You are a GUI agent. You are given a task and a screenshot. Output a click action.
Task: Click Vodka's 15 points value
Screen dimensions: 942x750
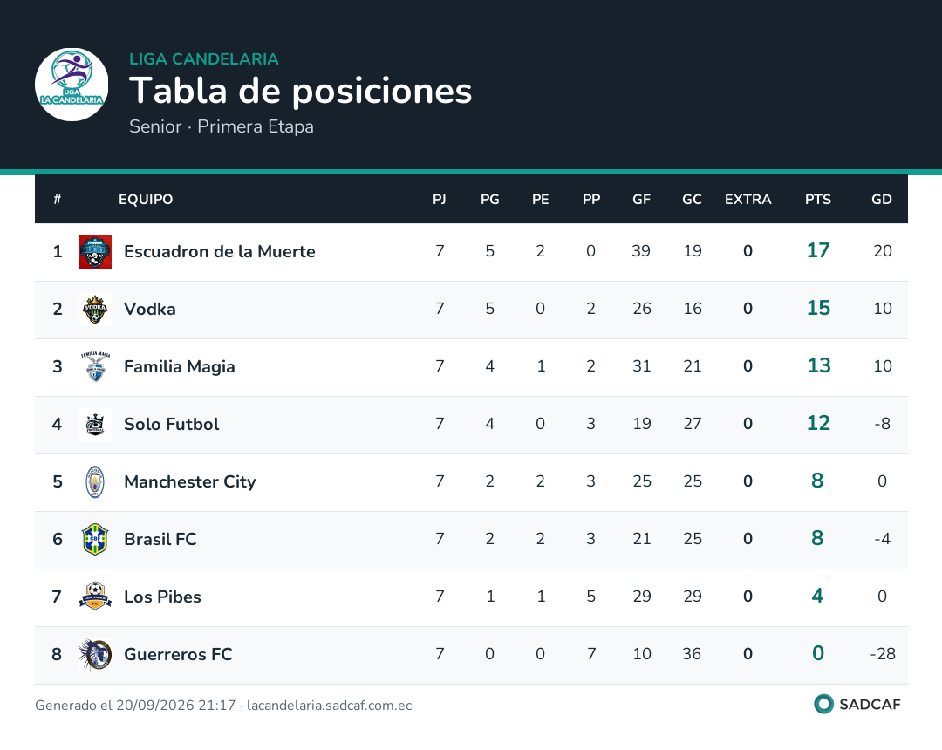point(817,309)
